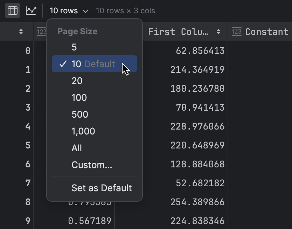This screenshot has width=292, height=229.
Task: Select row header number 7
Action: [28, 183]
